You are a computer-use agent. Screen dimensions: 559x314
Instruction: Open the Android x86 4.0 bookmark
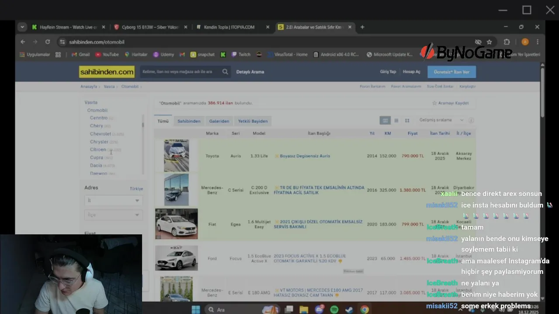[x=336, y=55]
